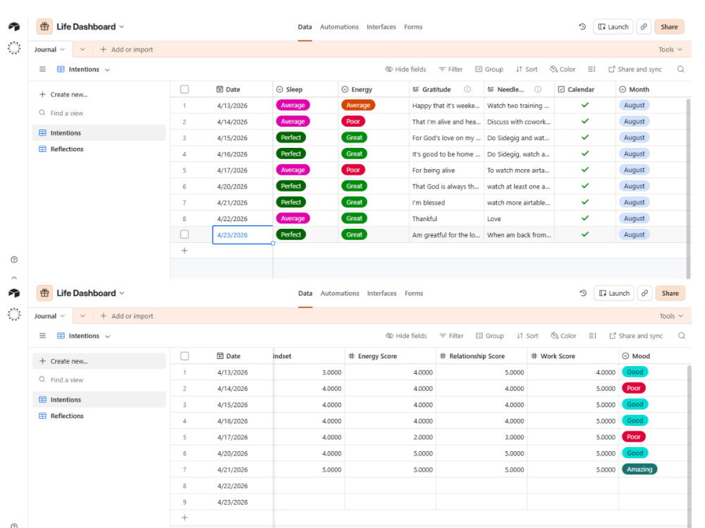Image resolution: width=705 pixels, height=528 pixels.
Task: Toggle select-all checkbox in bottom grid header
Action: click(x=184, y=356)
